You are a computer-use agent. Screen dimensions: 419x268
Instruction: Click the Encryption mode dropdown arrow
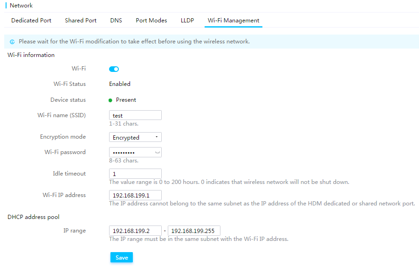(x=157, y=137)
